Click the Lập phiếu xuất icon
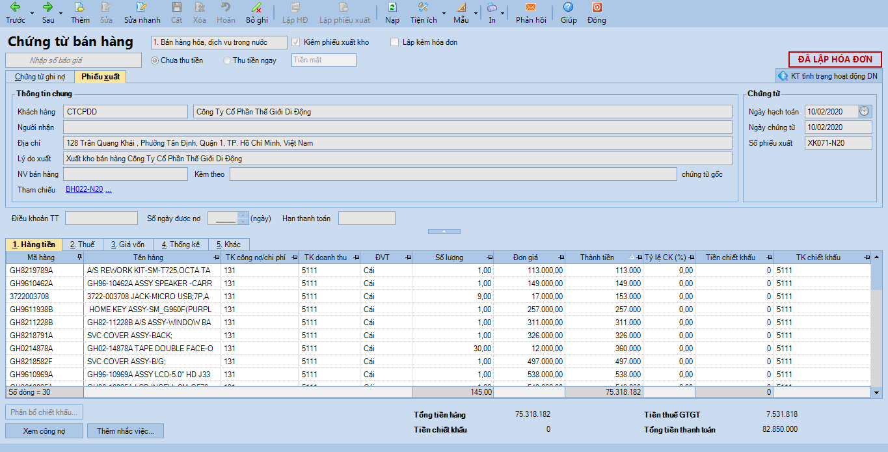This screenshot has width=888, height=452. click(x=344, y=13)
